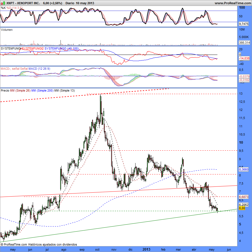
Task: Click the '© ProRealTime.com' copyright text
Action: click(x=14, y=244)
